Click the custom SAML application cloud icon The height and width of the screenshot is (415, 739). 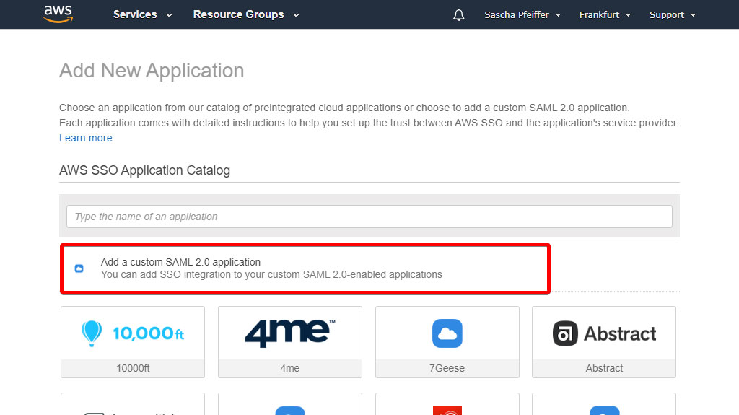tap(79, 268)
